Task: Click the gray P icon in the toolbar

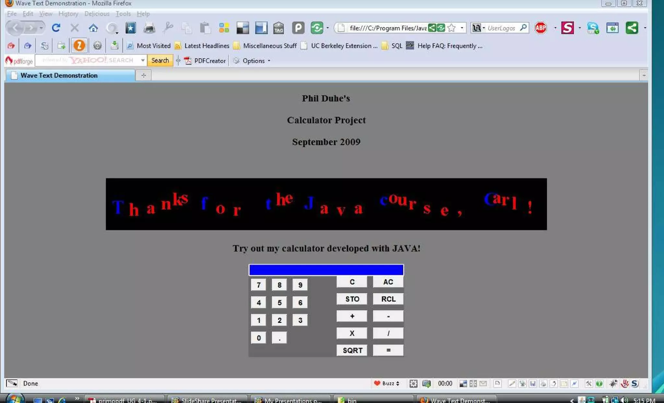Action: (x=298, y=28)
